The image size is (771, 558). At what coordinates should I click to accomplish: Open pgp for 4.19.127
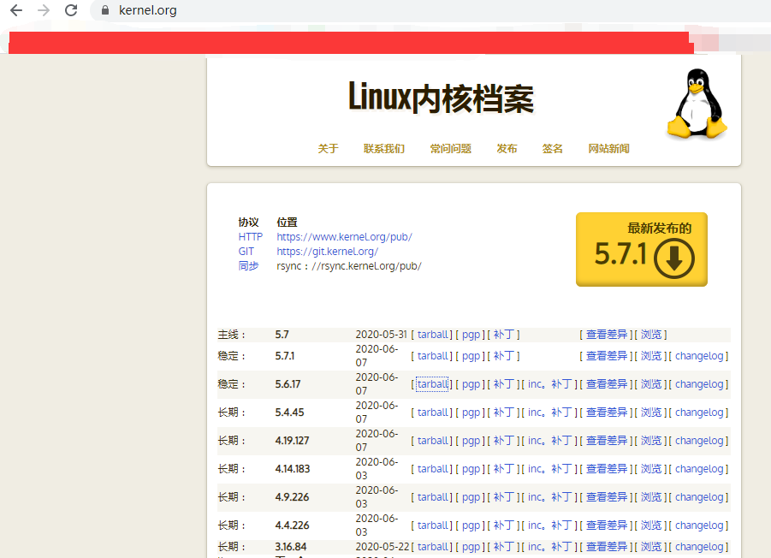click(471, 441)
